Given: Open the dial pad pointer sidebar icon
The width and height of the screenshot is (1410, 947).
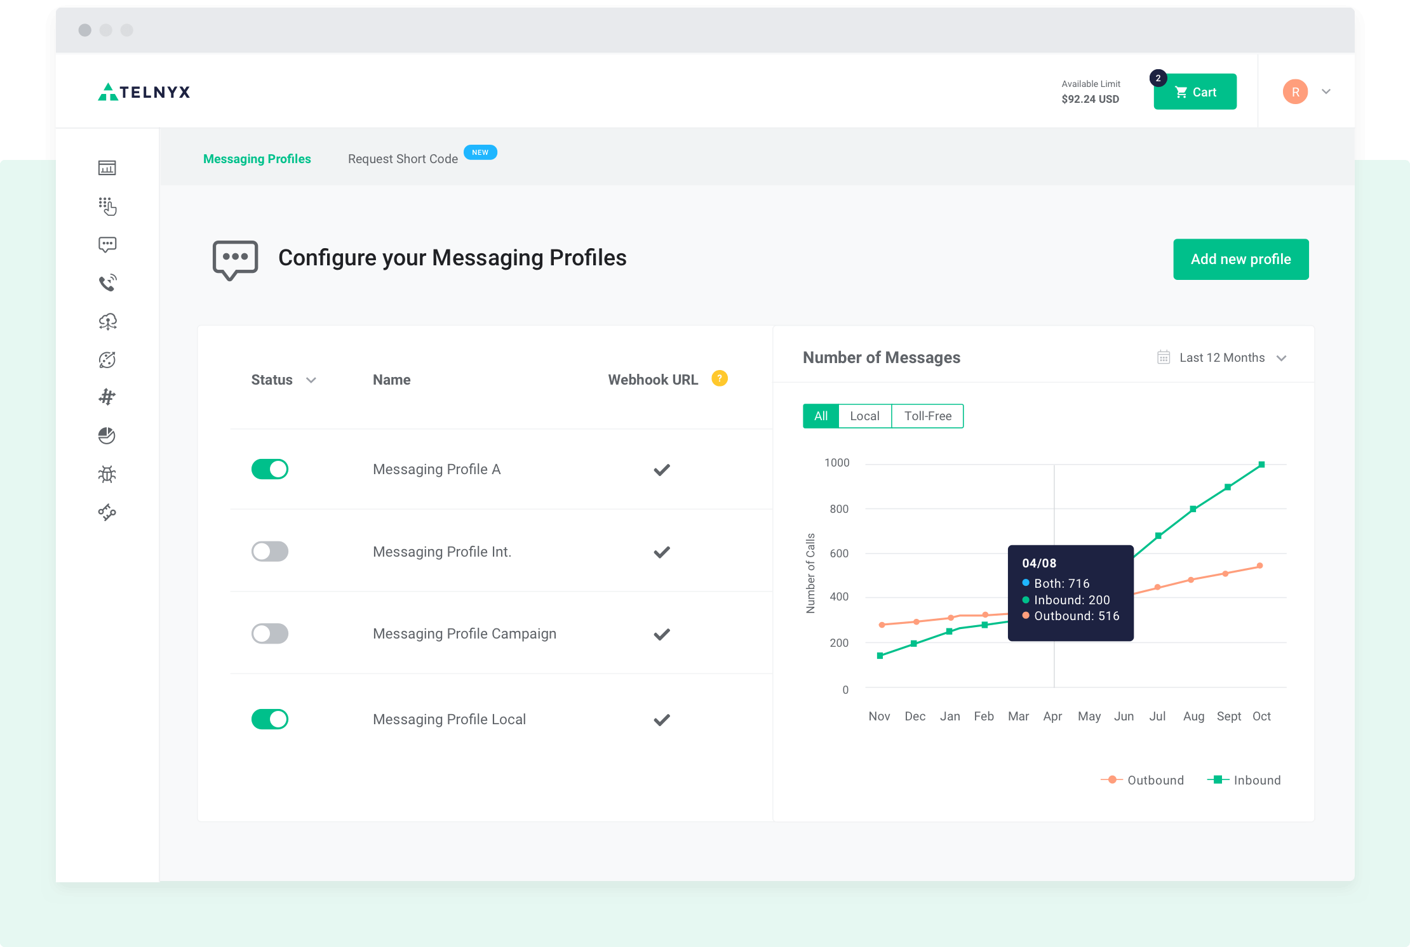Looking at the screenshot, I should pyautogui.click(x=107, y=206).
